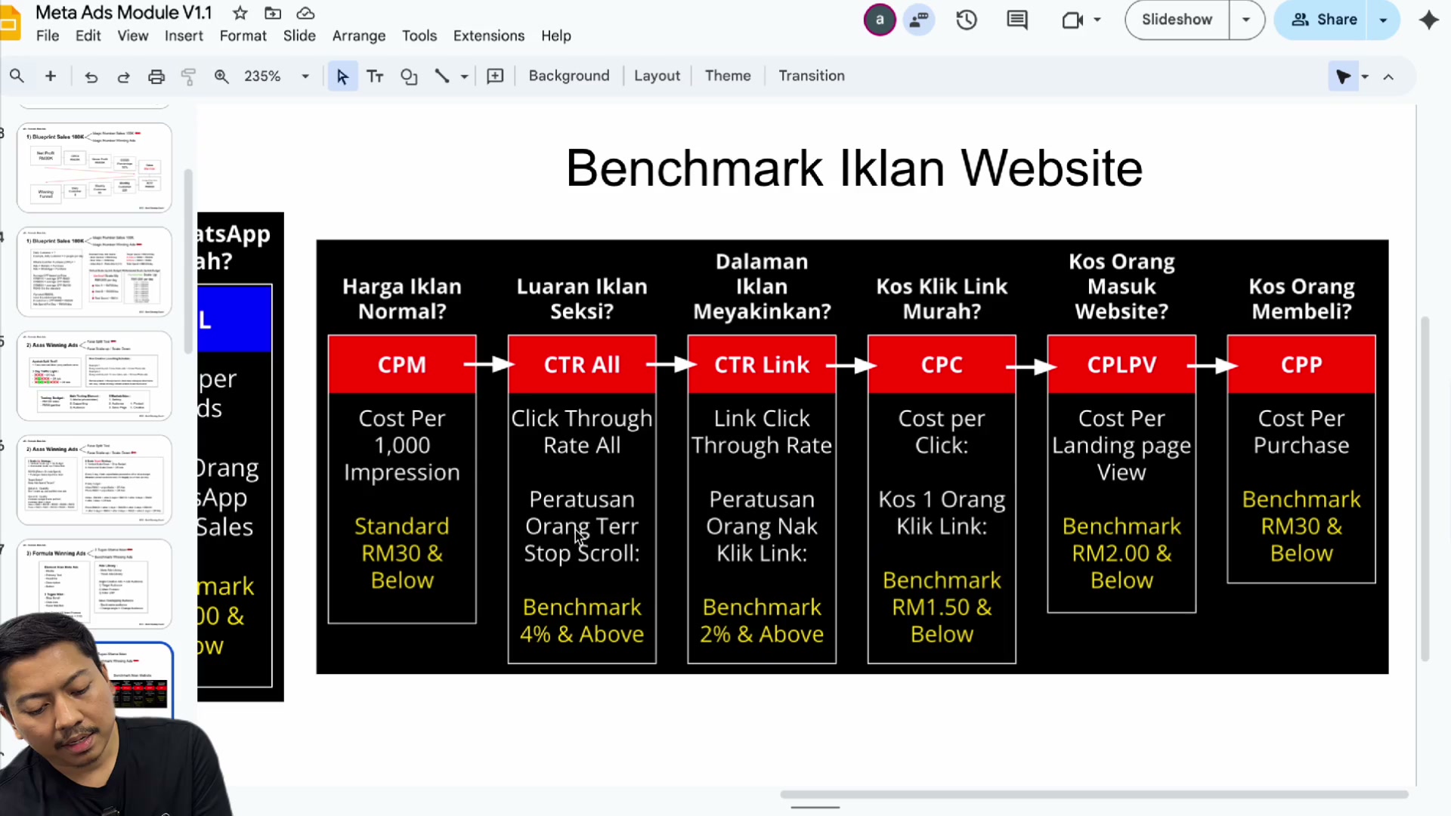Viewport: 1451px width, 816px height.
Task: Collapse the toolbar with the chevron
Action: coord(1388,77)
